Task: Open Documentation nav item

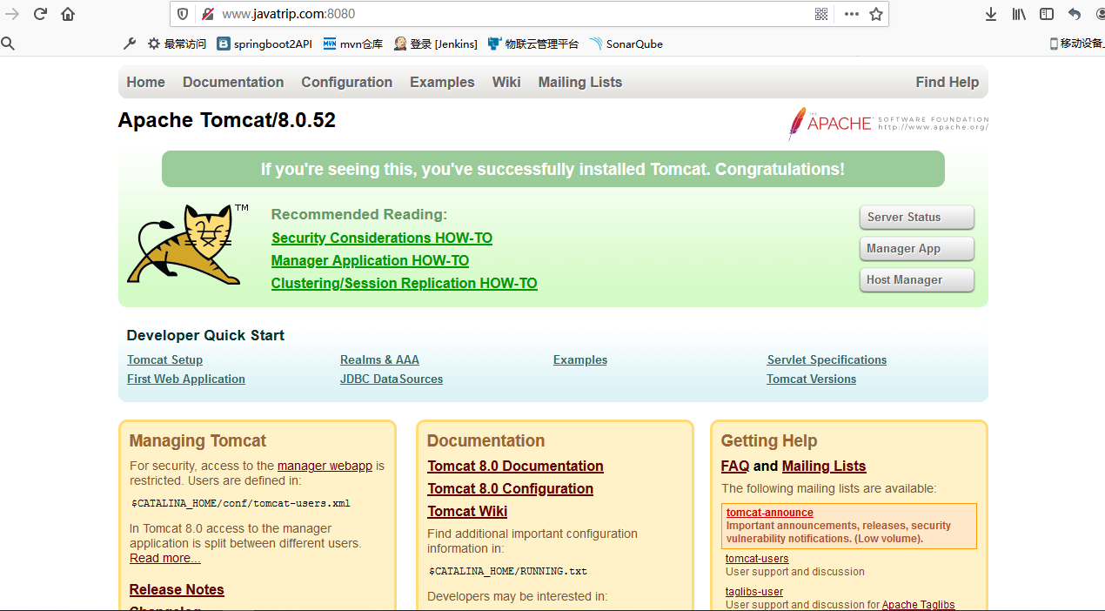Action: point(233,82)
